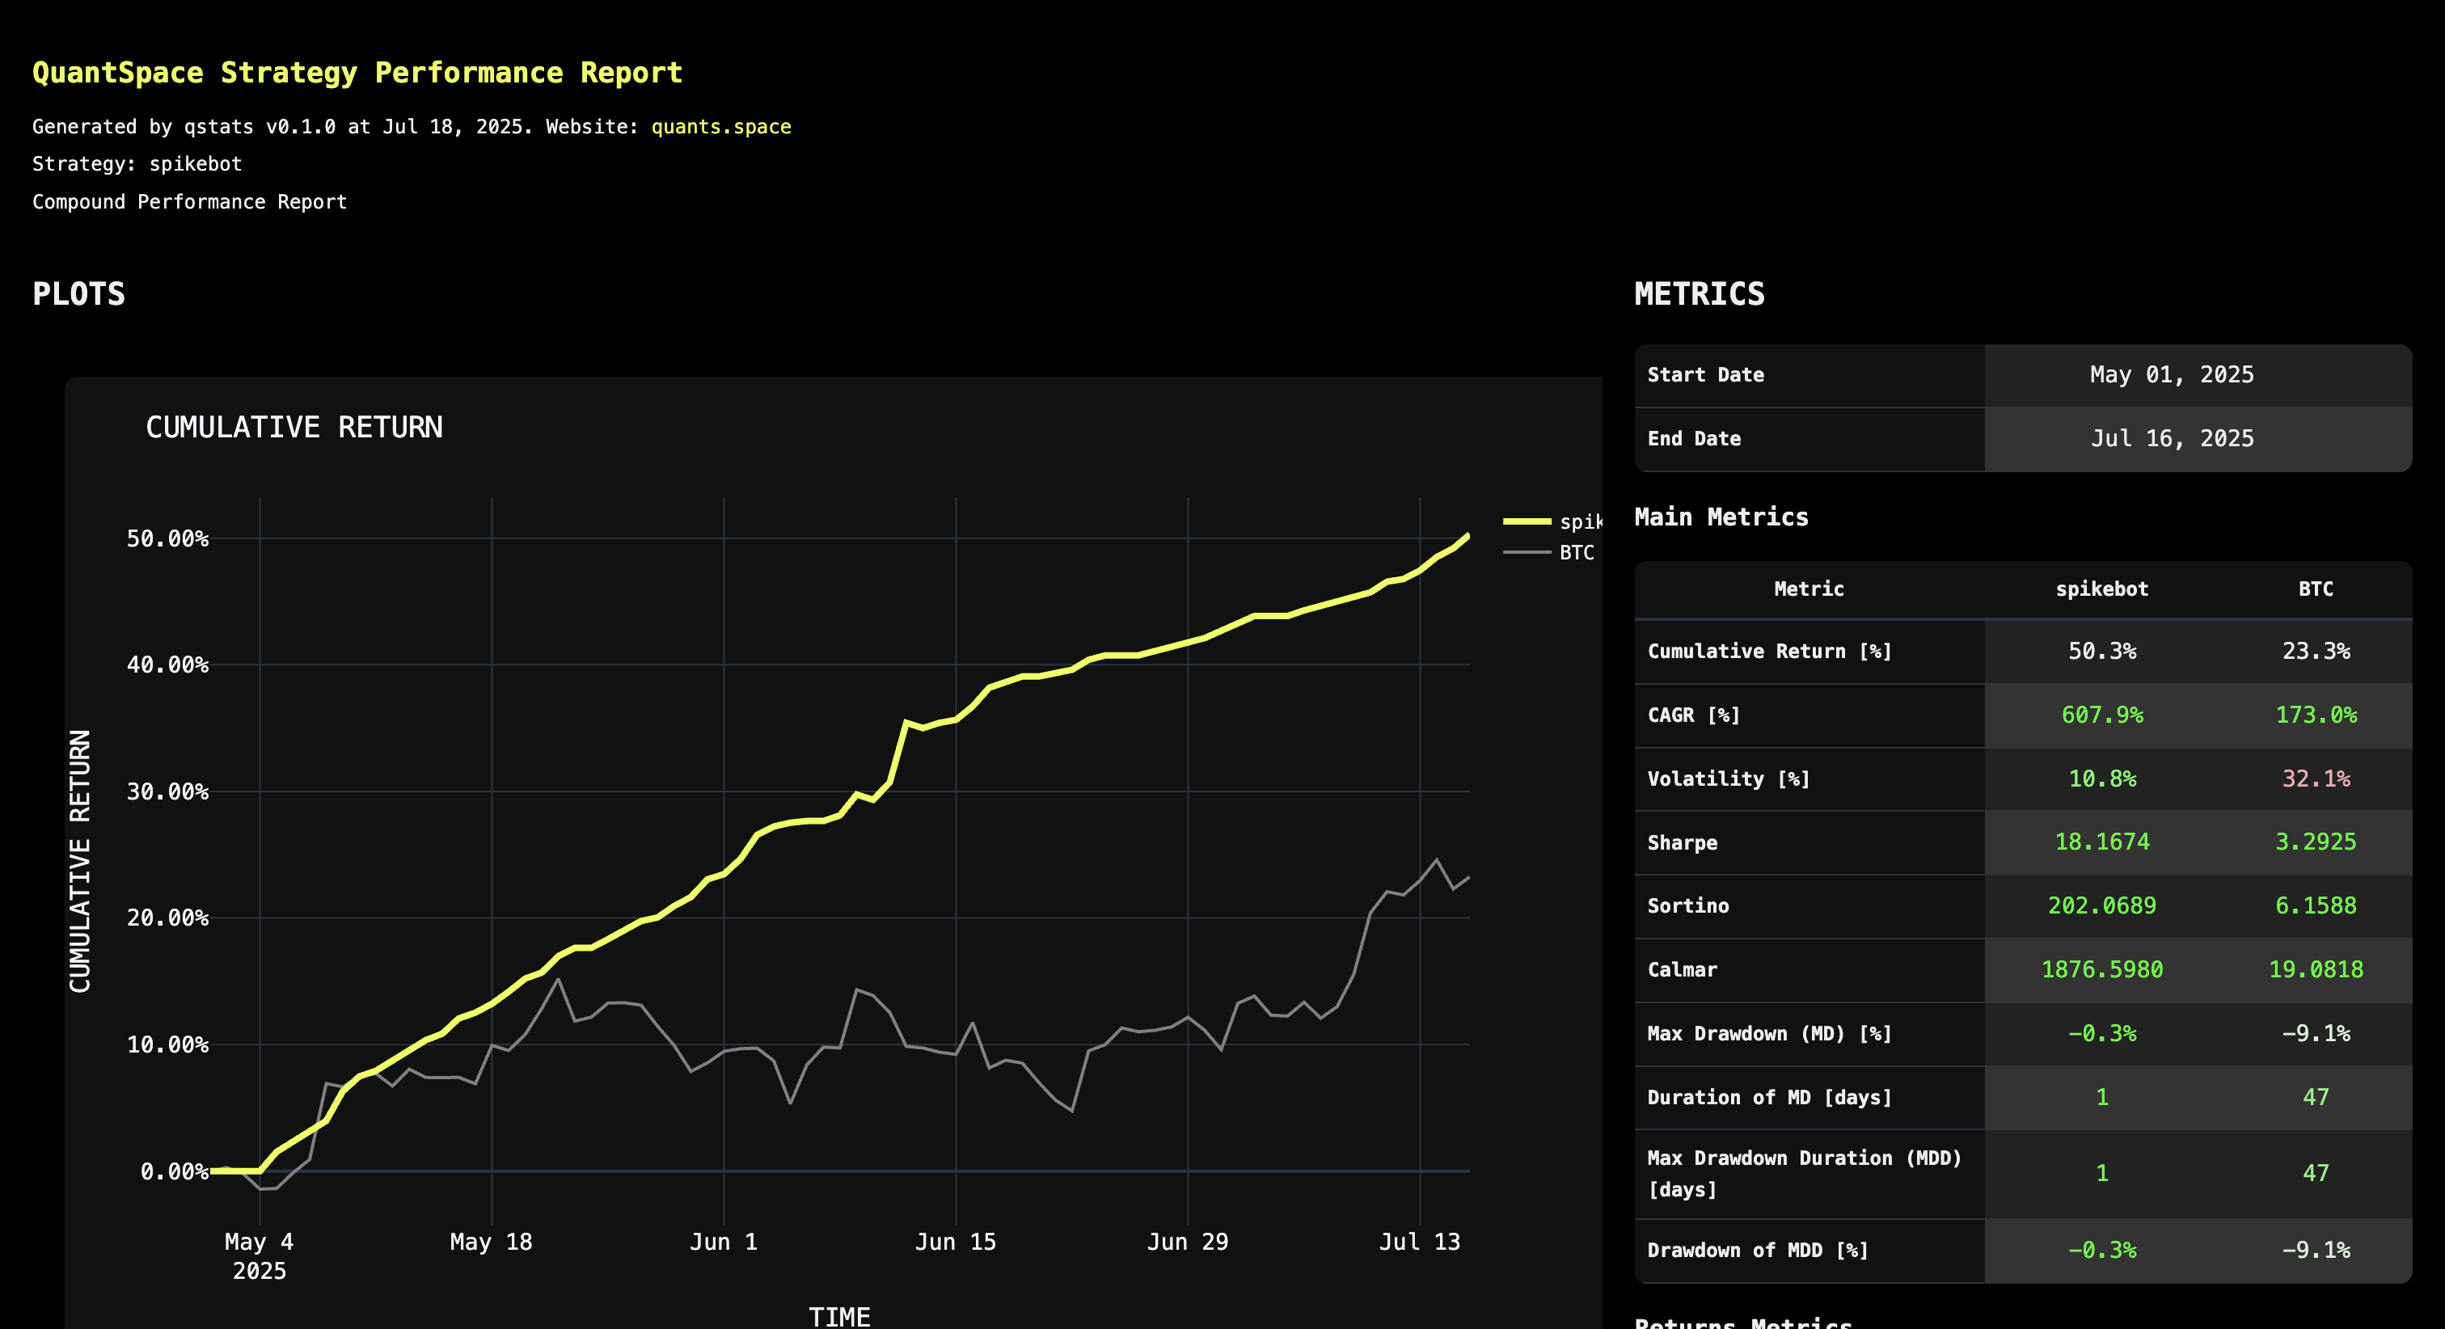Select the CAGR value 607.9%

pyautogui.click(x=2102, y=715)
